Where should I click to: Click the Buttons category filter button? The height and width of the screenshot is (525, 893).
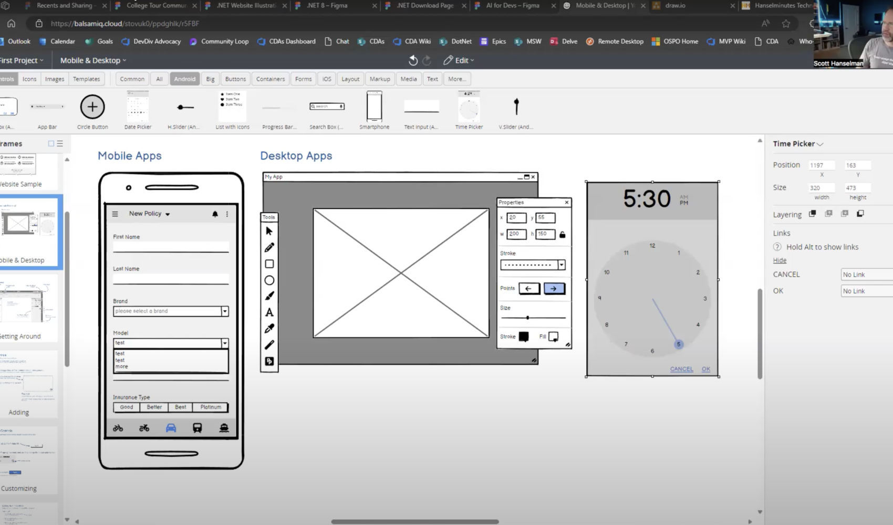click(x=235, y=79)
